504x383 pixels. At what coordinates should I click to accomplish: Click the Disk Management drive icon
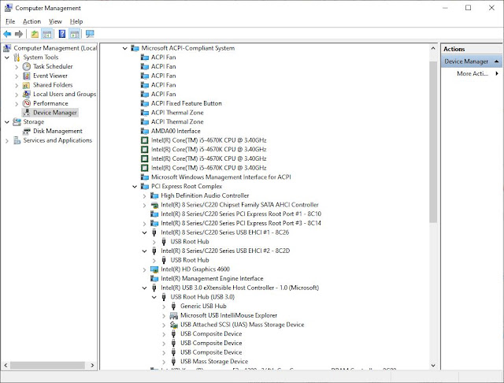coord(26,131)
